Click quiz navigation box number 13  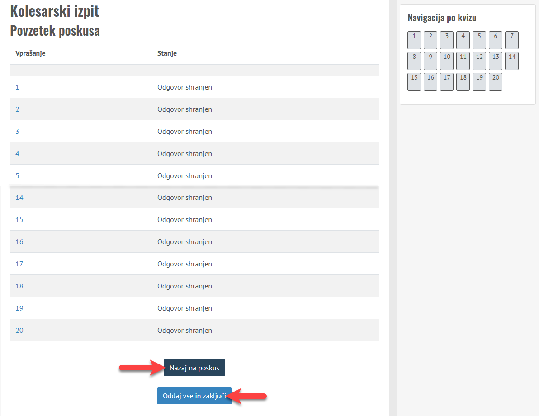[x=496, y=61]
